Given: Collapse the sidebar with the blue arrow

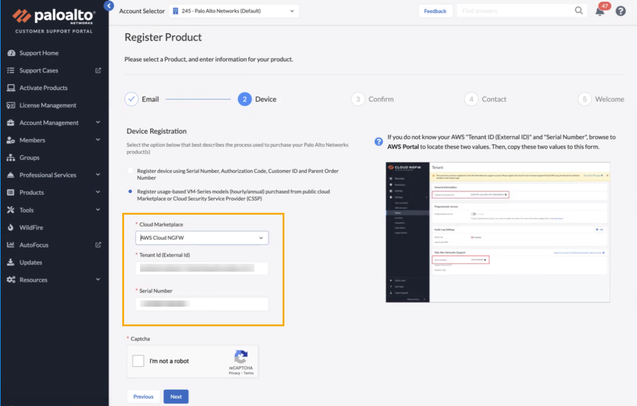Looking at the screenshot, I should coord(109,6).
